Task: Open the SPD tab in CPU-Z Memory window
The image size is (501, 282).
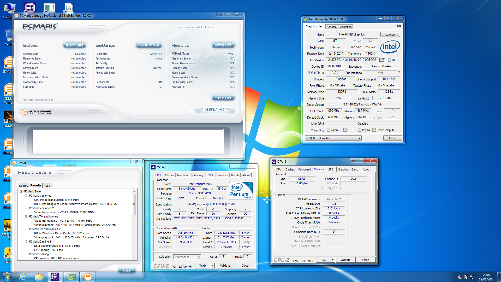Action: (331, 169)
